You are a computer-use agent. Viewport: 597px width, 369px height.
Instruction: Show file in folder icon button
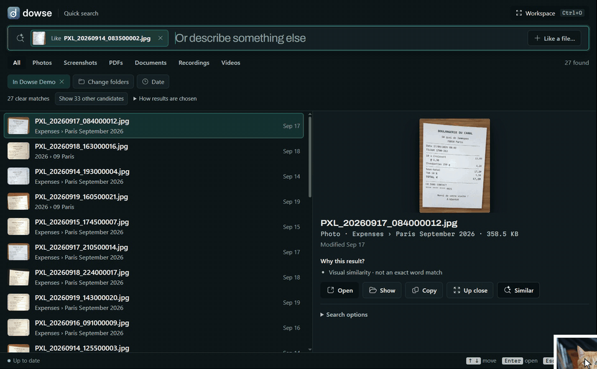click(382, 290)
